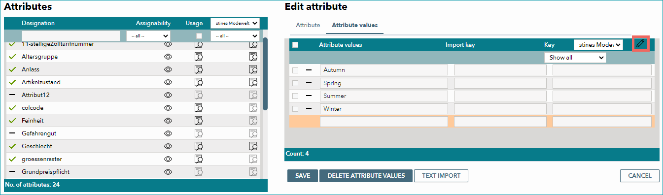Click the Attributes list vertical scrollbar

click(265, 74)
